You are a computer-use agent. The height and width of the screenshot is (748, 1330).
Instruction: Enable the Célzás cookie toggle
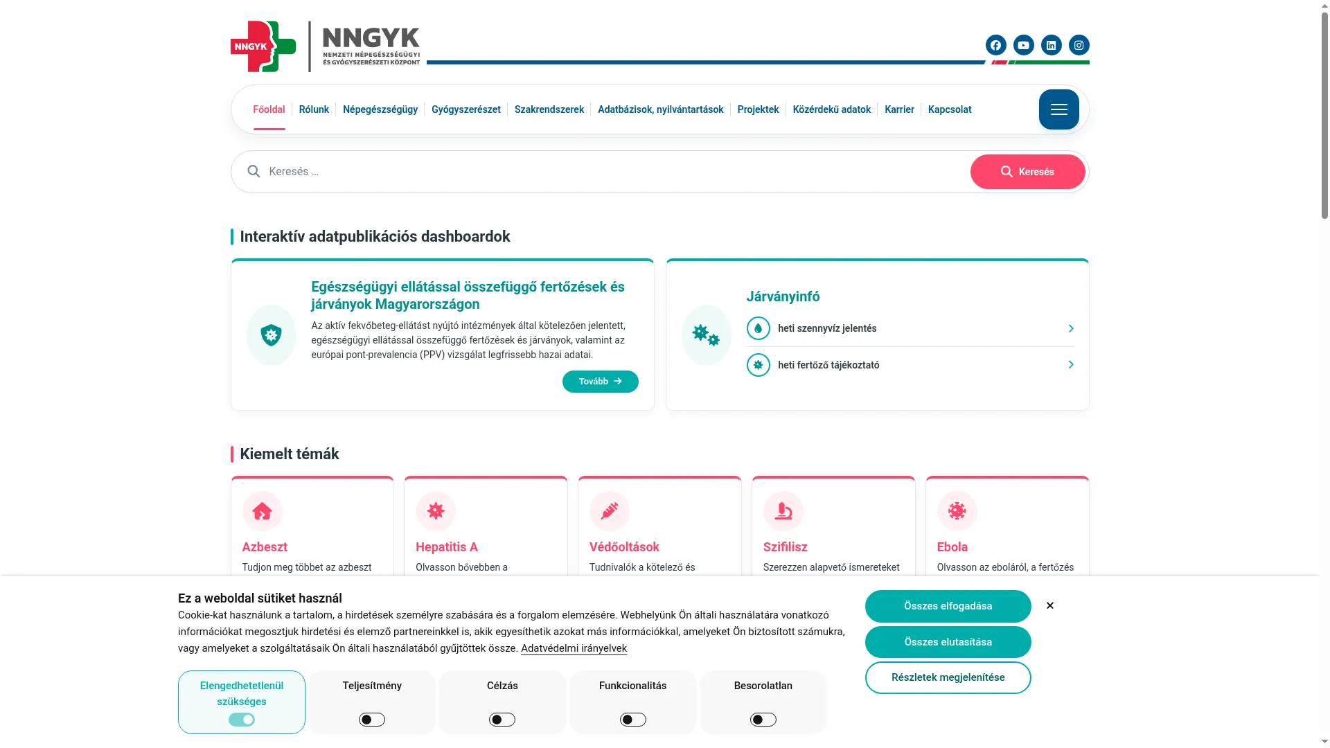pos(502,720)
